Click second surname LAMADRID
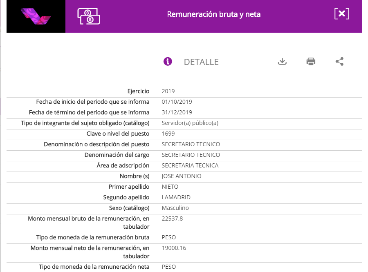This screenshot has height=272, width=368. 176,197
